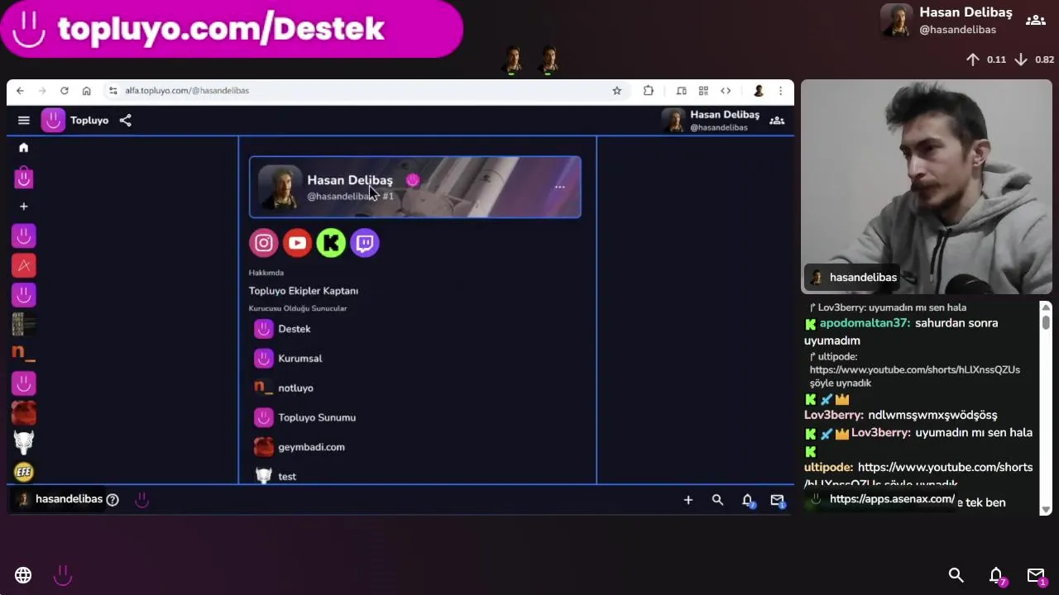The height and width of the screenshot is (595, 1059).
Task: Click the pink badge beside Hasan Delibaş name
Action: [412, 180]
